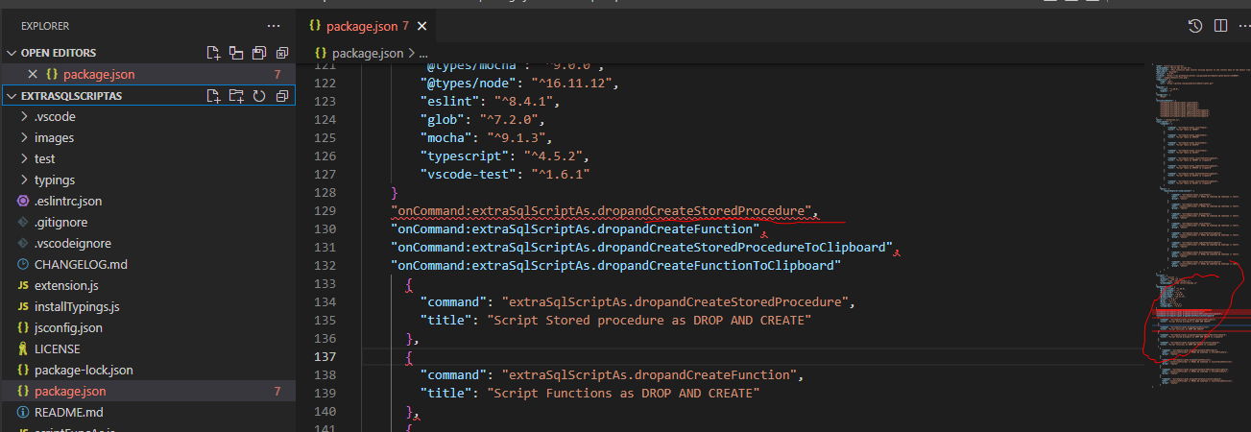The image size is (1251, 432).
Task: Click Close All Editors icon
Action: click(x=282, y=53)
